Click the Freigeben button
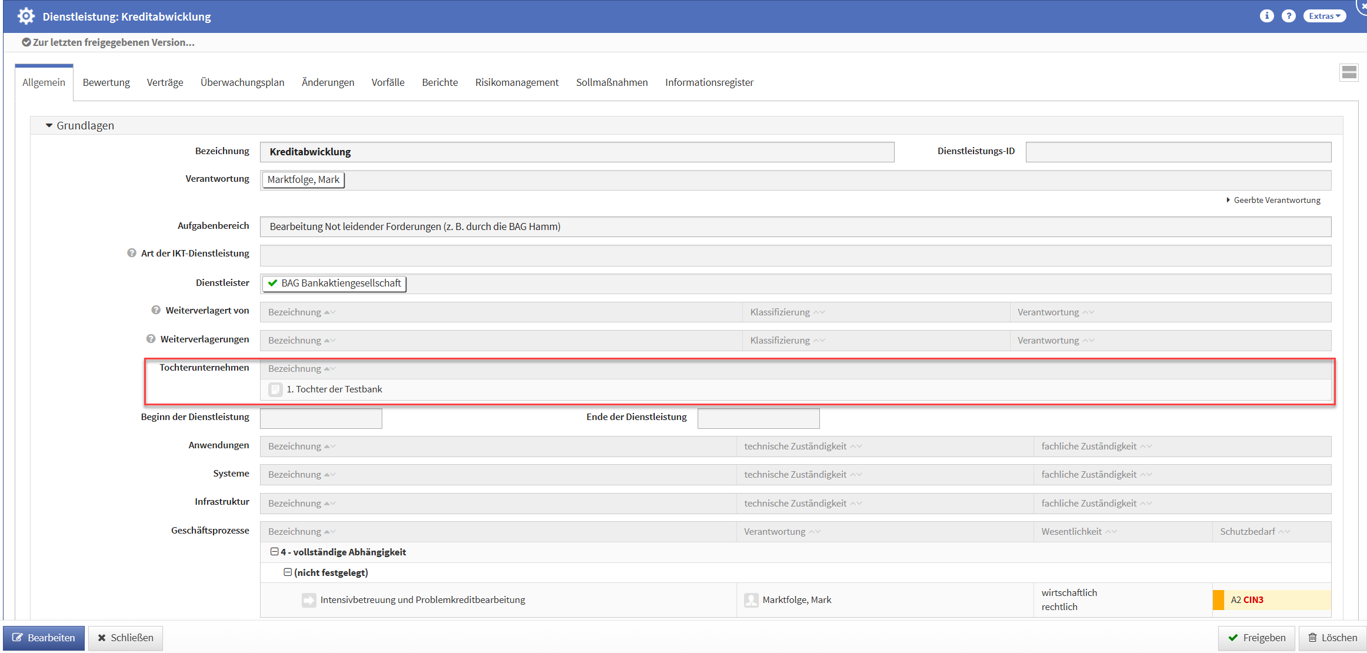This screenshot has height=653, width=1367. point(1256,638)
